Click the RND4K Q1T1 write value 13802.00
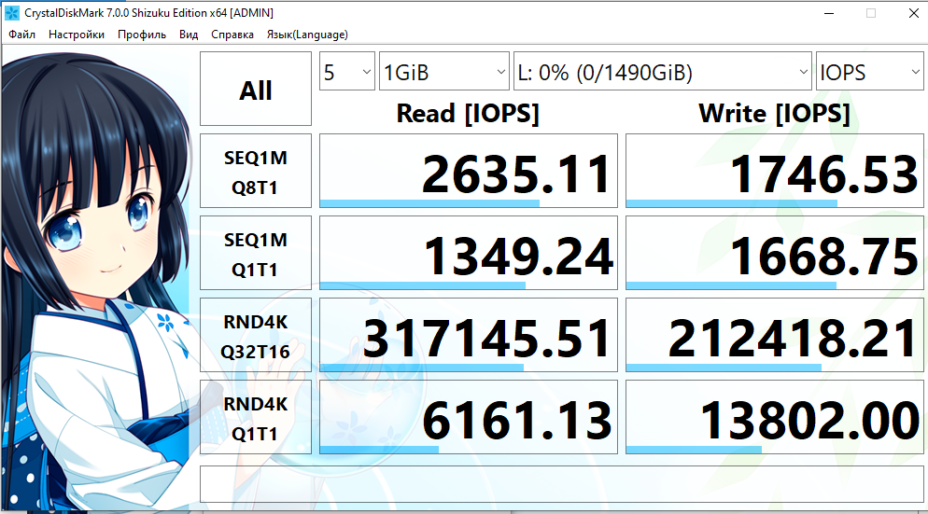The height and width of the screenshot is (514, 928). [774, 418]
